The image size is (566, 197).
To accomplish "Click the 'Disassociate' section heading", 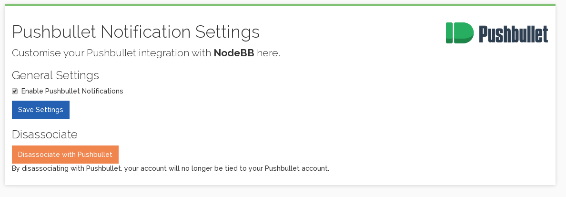I will [44, 135].
